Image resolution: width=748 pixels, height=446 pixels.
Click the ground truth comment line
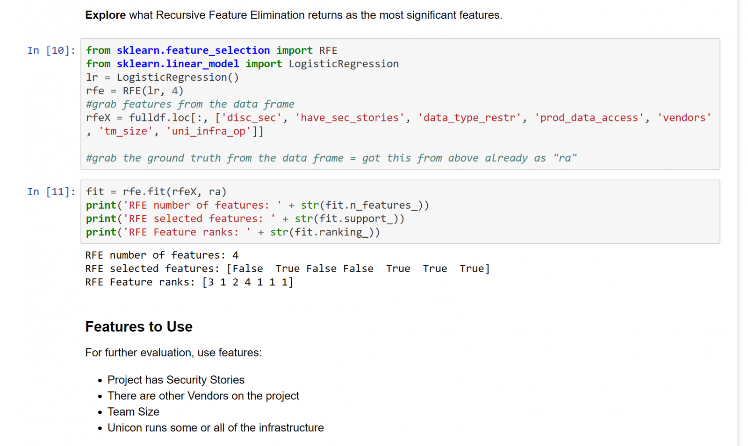(331, 158)
